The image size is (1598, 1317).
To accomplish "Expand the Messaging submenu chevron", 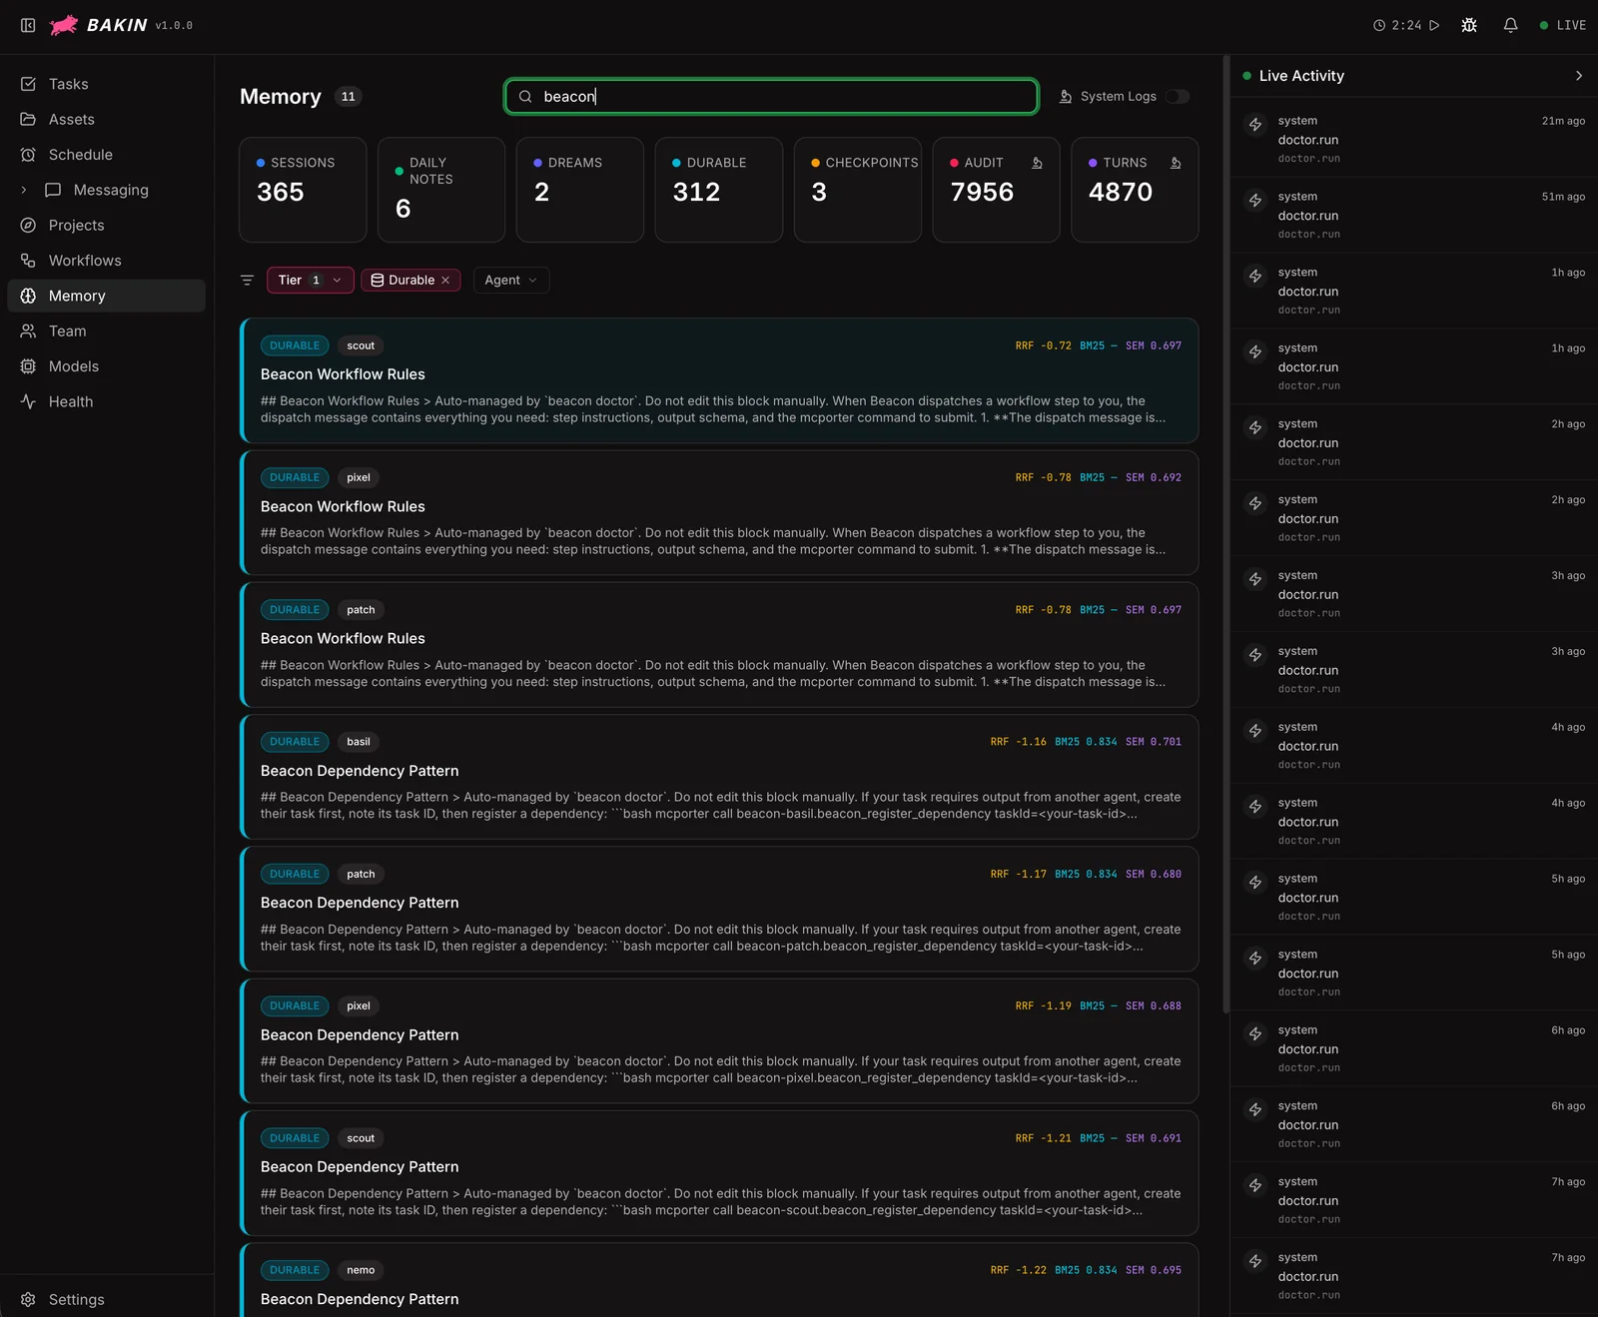I will click(x=24, y=190).
